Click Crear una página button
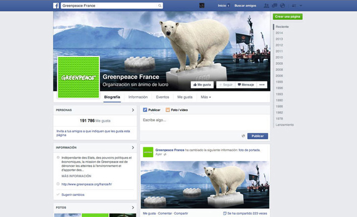Image resolution: width=357 pixels, height=217 pixels. (x=288, y=17)
